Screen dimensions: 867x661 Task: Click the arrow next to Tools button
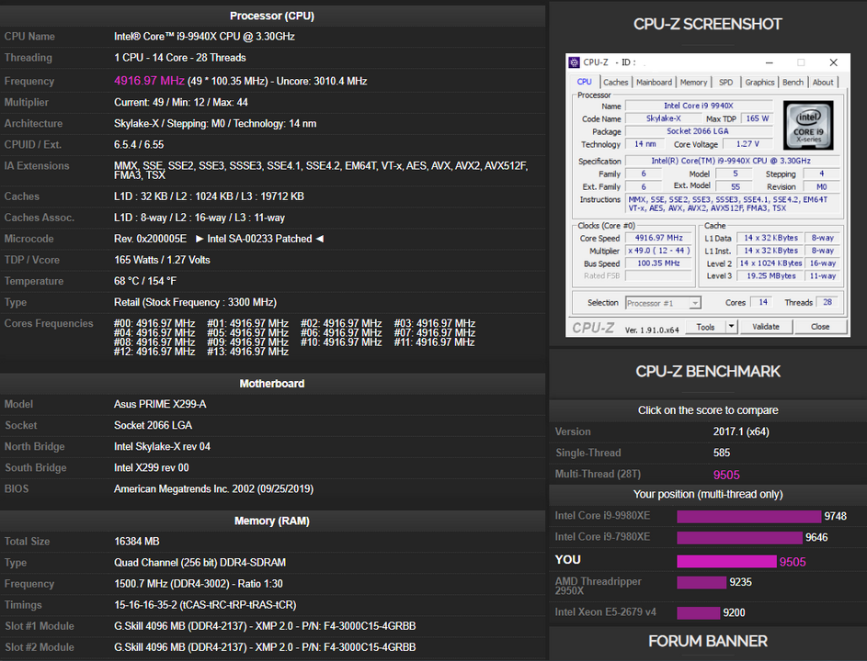point(731,327)
